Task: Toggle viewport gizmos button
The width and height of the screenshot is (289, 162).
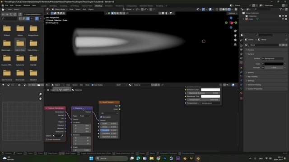Action: 203,9
